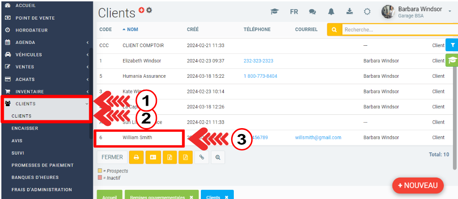
Task: Open the chat messages icon
Action: pos(313,12)
